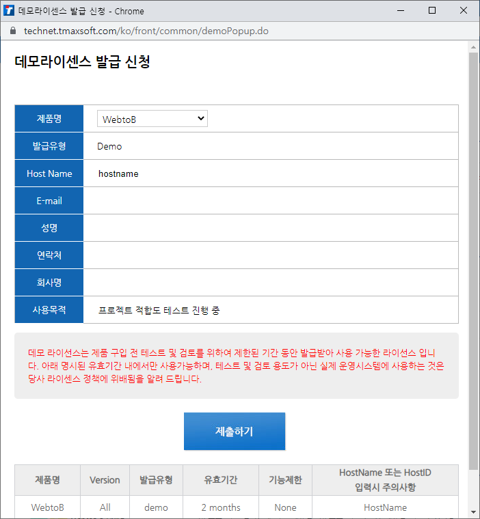Click the Version column header

(105, 480)
